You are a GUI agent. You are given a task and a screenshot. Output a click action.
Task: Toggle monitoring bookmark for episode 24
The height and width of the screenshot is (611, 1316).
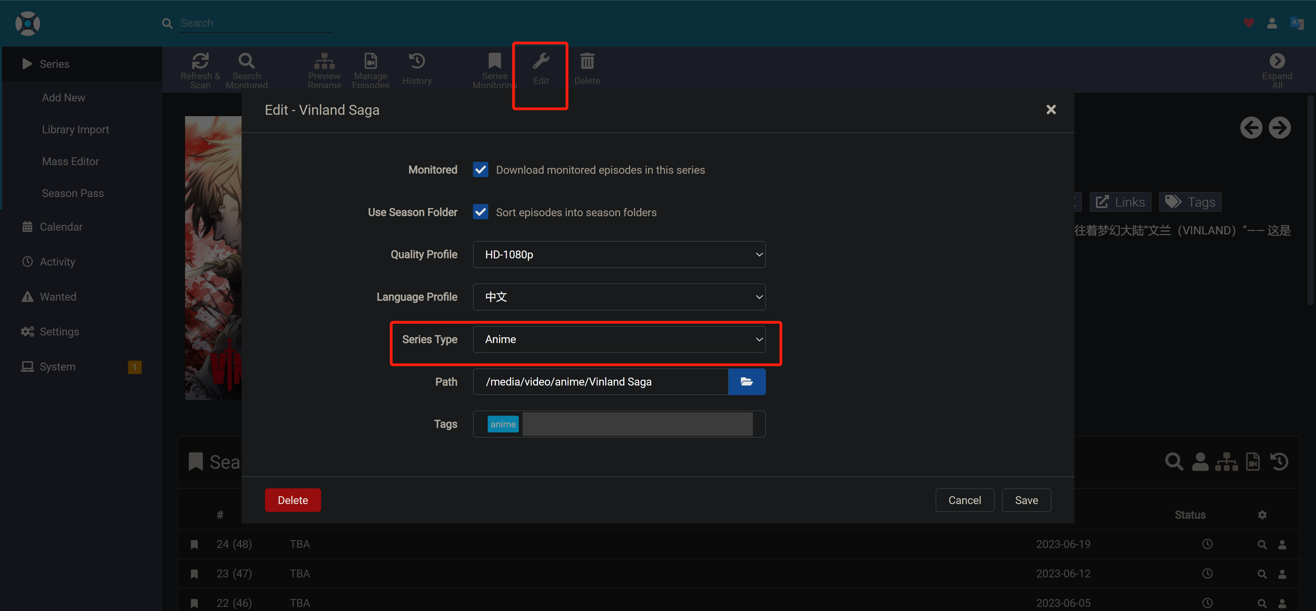(194, 545)
